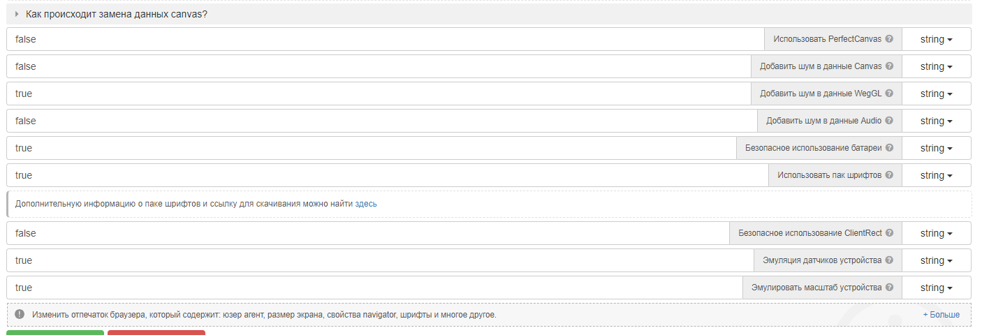Open string type dropdown for PerfectCanvas row
Screen dimensions: 982x335
coord(936,39)
